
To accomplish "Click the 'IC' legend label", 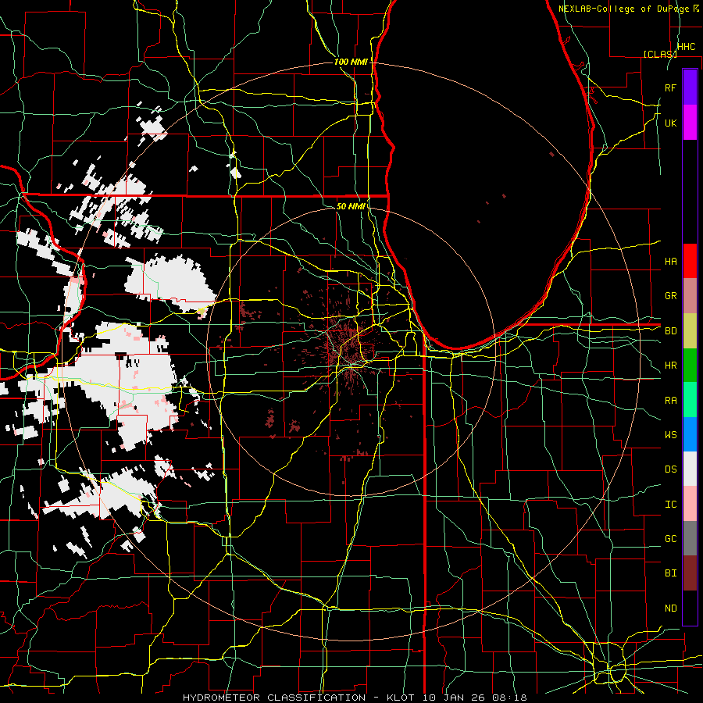I will tap(670, 504).
